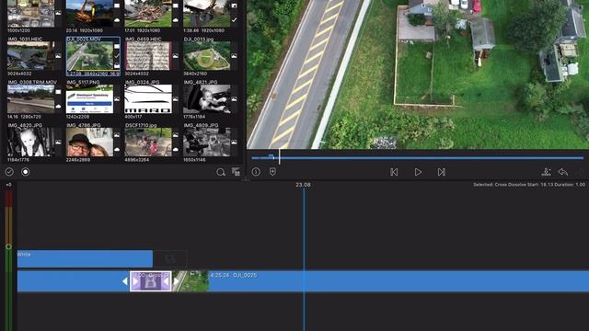This screenshot has height=331, width=589.
Task: Click the photo type icon beside IMG_4820.JPG
Action: tap(58, 143)
